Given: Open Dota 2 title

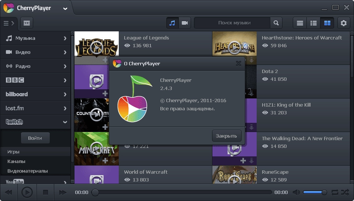Looking at the screenshot, I should (270, 72).
